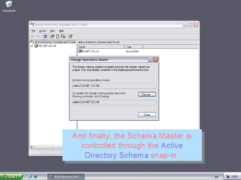The image size is (241, 180).
Task: Click the 13:02 clock in the system tray
Action: point(234,177)
